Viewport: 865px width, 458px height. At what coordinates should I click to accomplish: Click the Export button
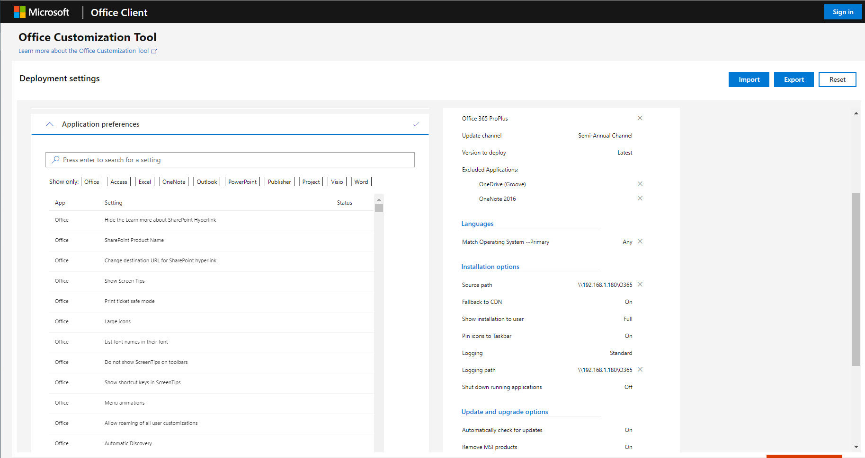click(794, 79)
